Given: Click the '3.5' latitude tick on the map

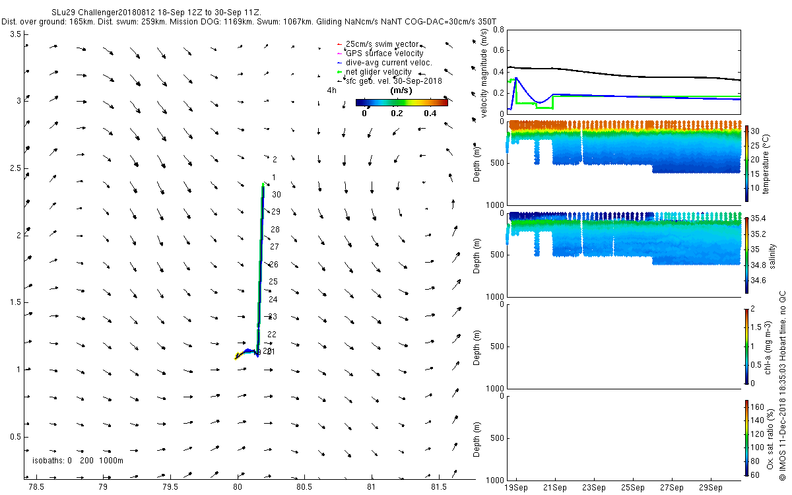Looking at the screenshot, I should click(x=16, y=34).
